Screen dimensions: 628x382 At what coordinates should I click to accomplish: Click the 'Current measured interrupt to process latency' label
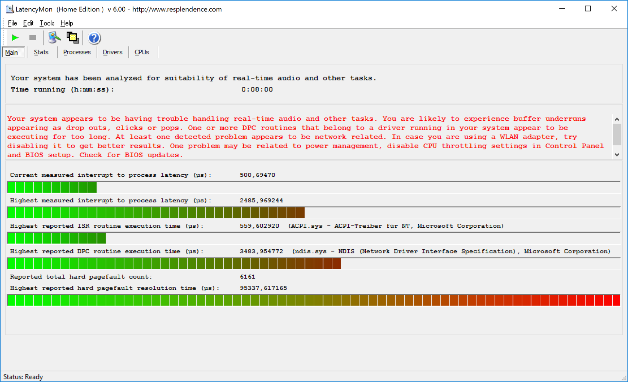[x=111, y=175]
